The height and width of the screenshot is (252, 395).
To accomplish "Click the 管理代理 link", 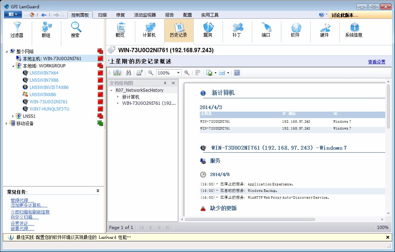I will (x=22, y=201).
